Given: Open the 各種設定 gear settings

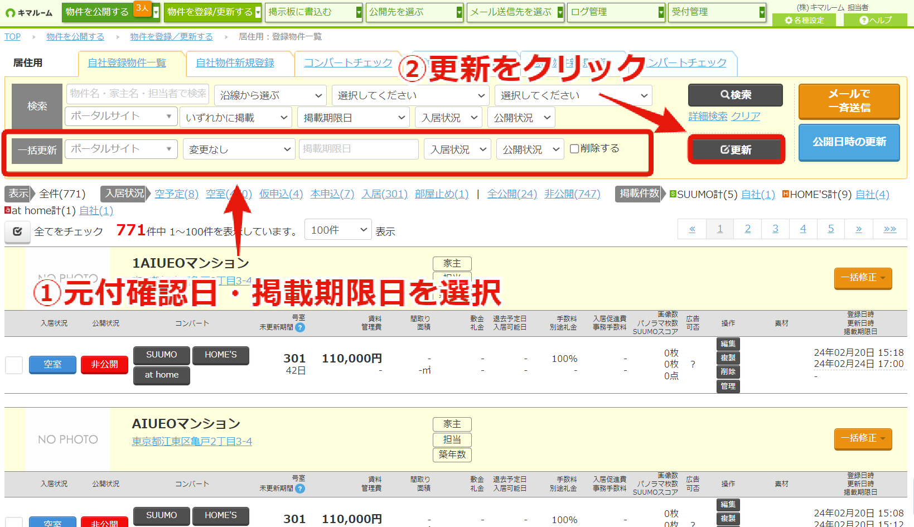Looking at the screenshot, I should tap(804, 20).
